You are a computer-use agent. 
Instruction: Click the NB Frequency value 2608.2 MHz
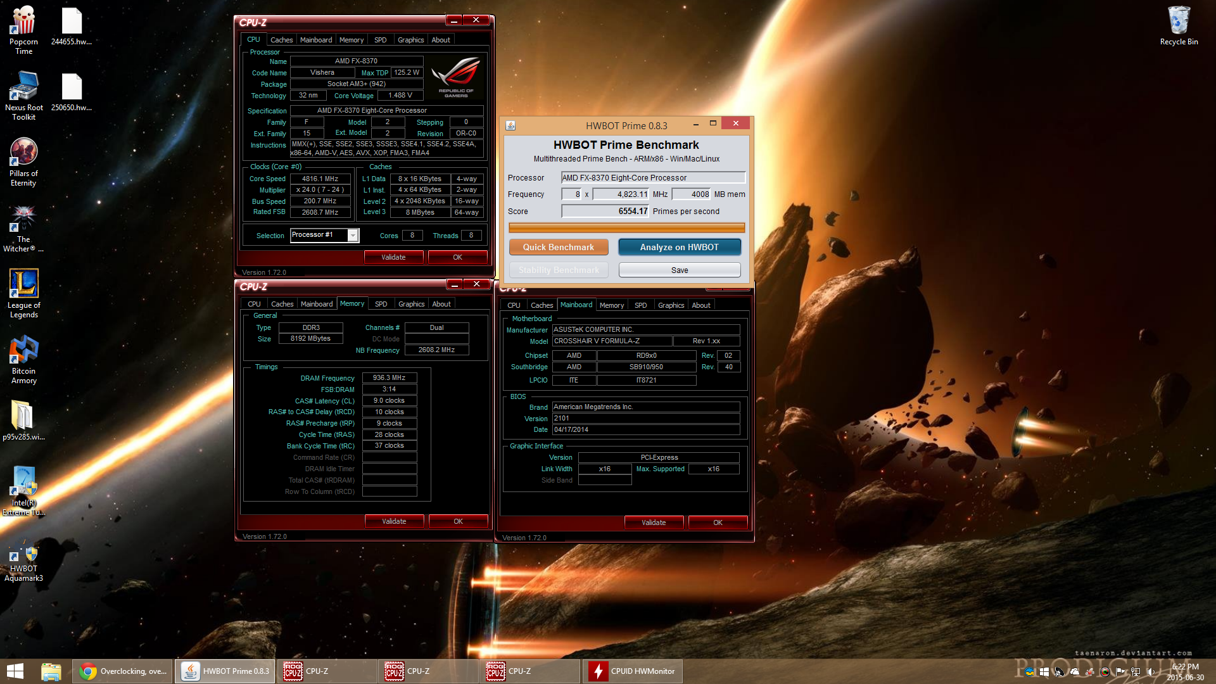[436, 350]
